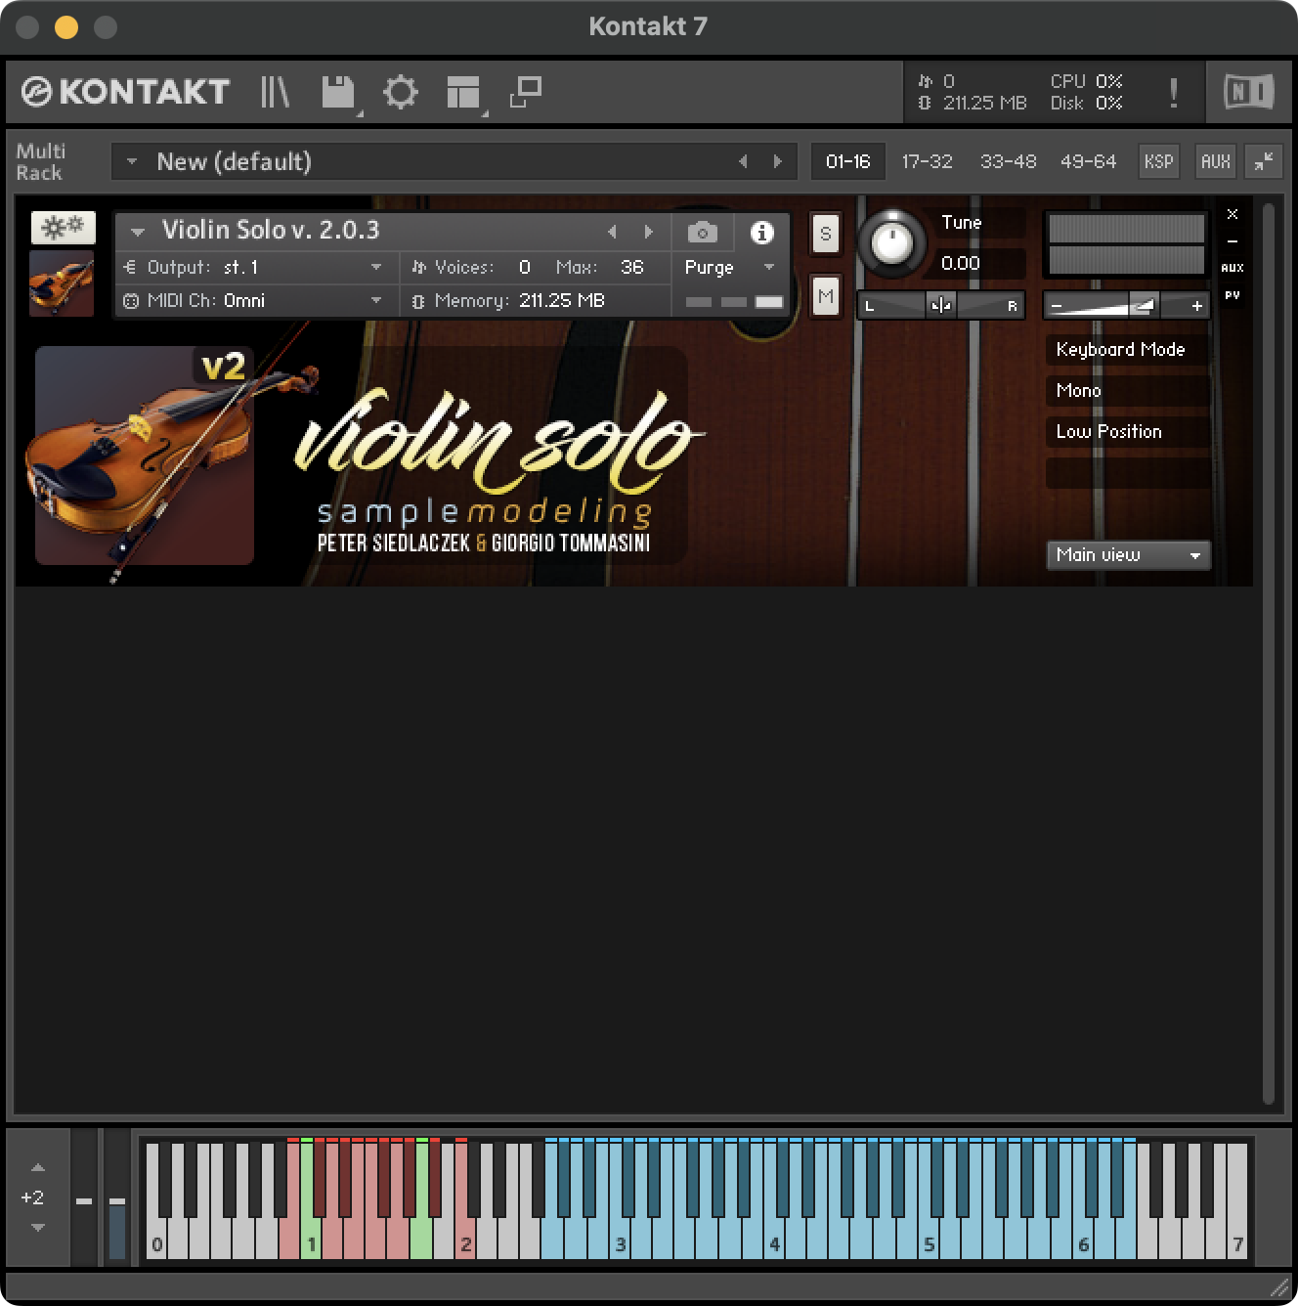
Task: Toggle AUX send controls
Action: [x=1215, y=161]
